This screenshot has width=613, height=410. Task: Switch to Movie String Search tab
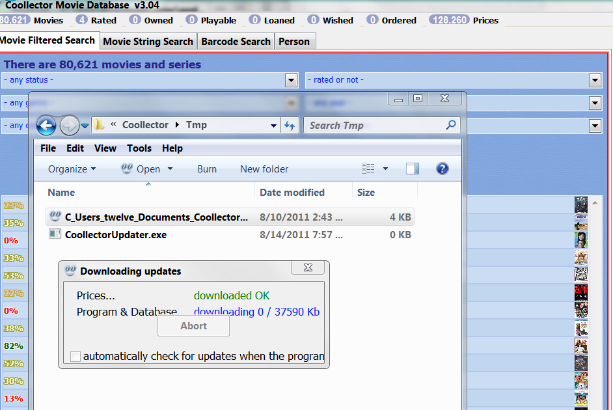[148, 42]
